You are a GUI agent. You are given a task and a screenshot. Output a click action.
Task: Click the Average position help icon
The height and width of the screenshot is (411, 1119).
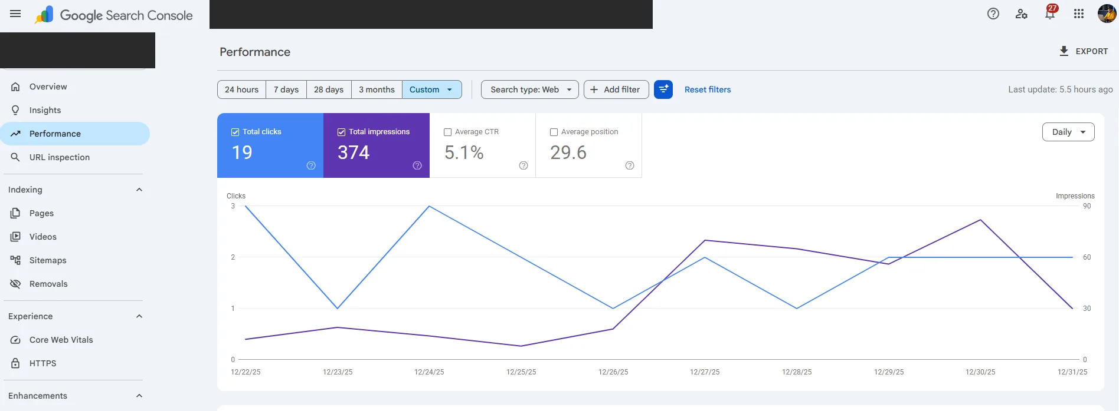tap(630, 165)
